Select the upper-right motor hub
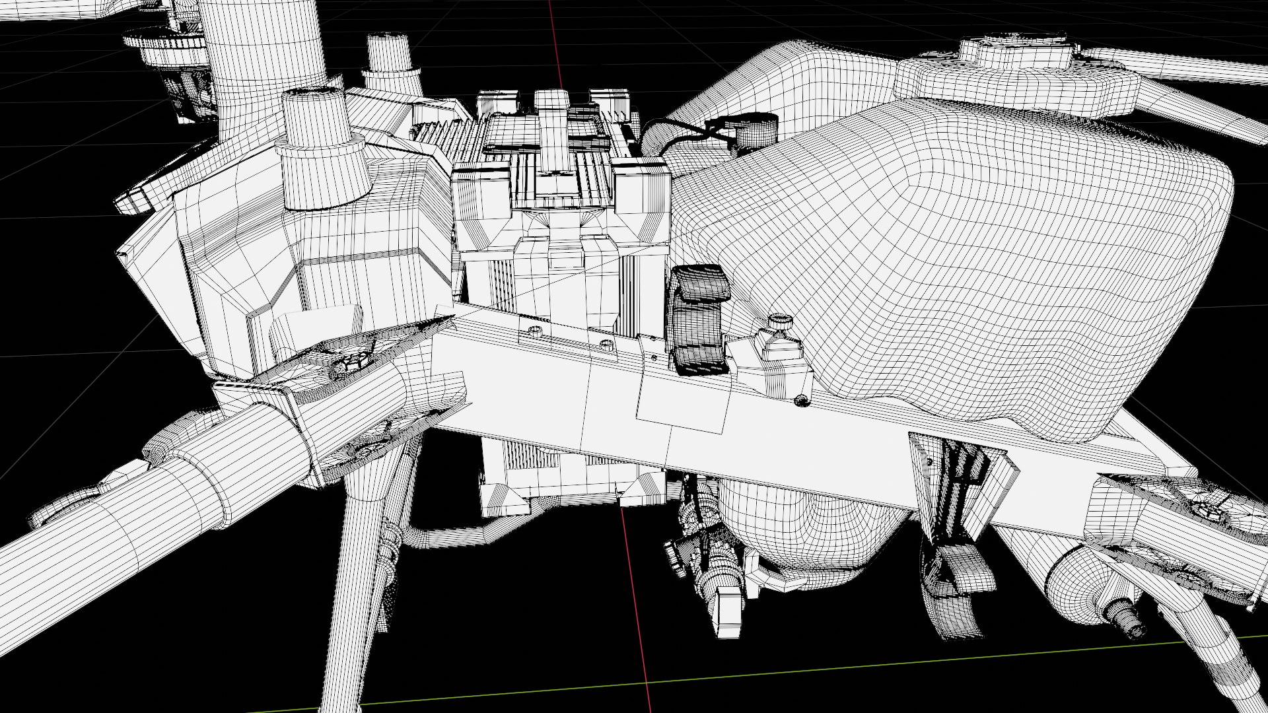 (x=1017, y=56)
